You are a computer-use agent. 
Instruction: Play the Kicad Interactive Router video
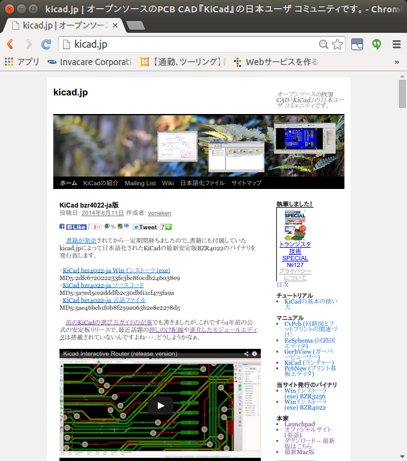coord(160,406)
